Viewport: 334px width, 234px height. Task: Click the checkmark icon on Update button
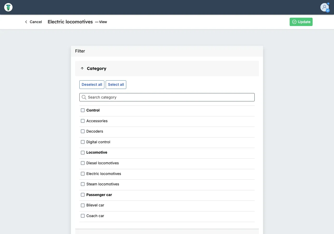coord(294,22)
